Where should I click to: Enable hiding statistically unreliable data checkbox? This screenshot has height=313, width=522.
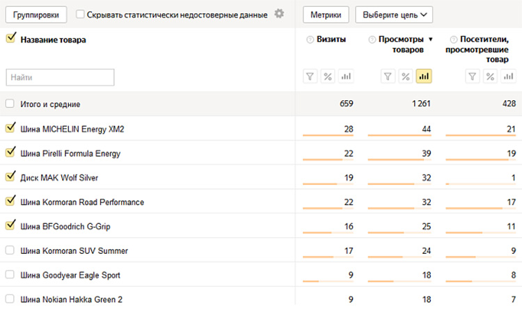click(81, 14)
